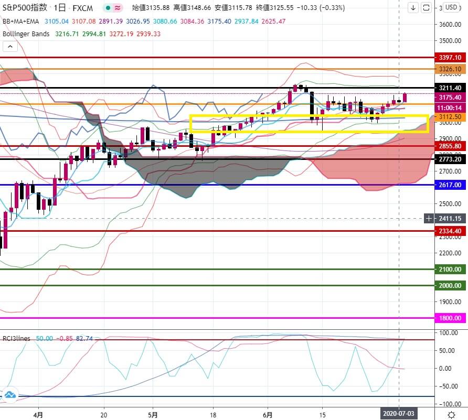The image size is (468, 420).
Task: Collapse the indicator legend with the chevron button
Action: [10, 47]
